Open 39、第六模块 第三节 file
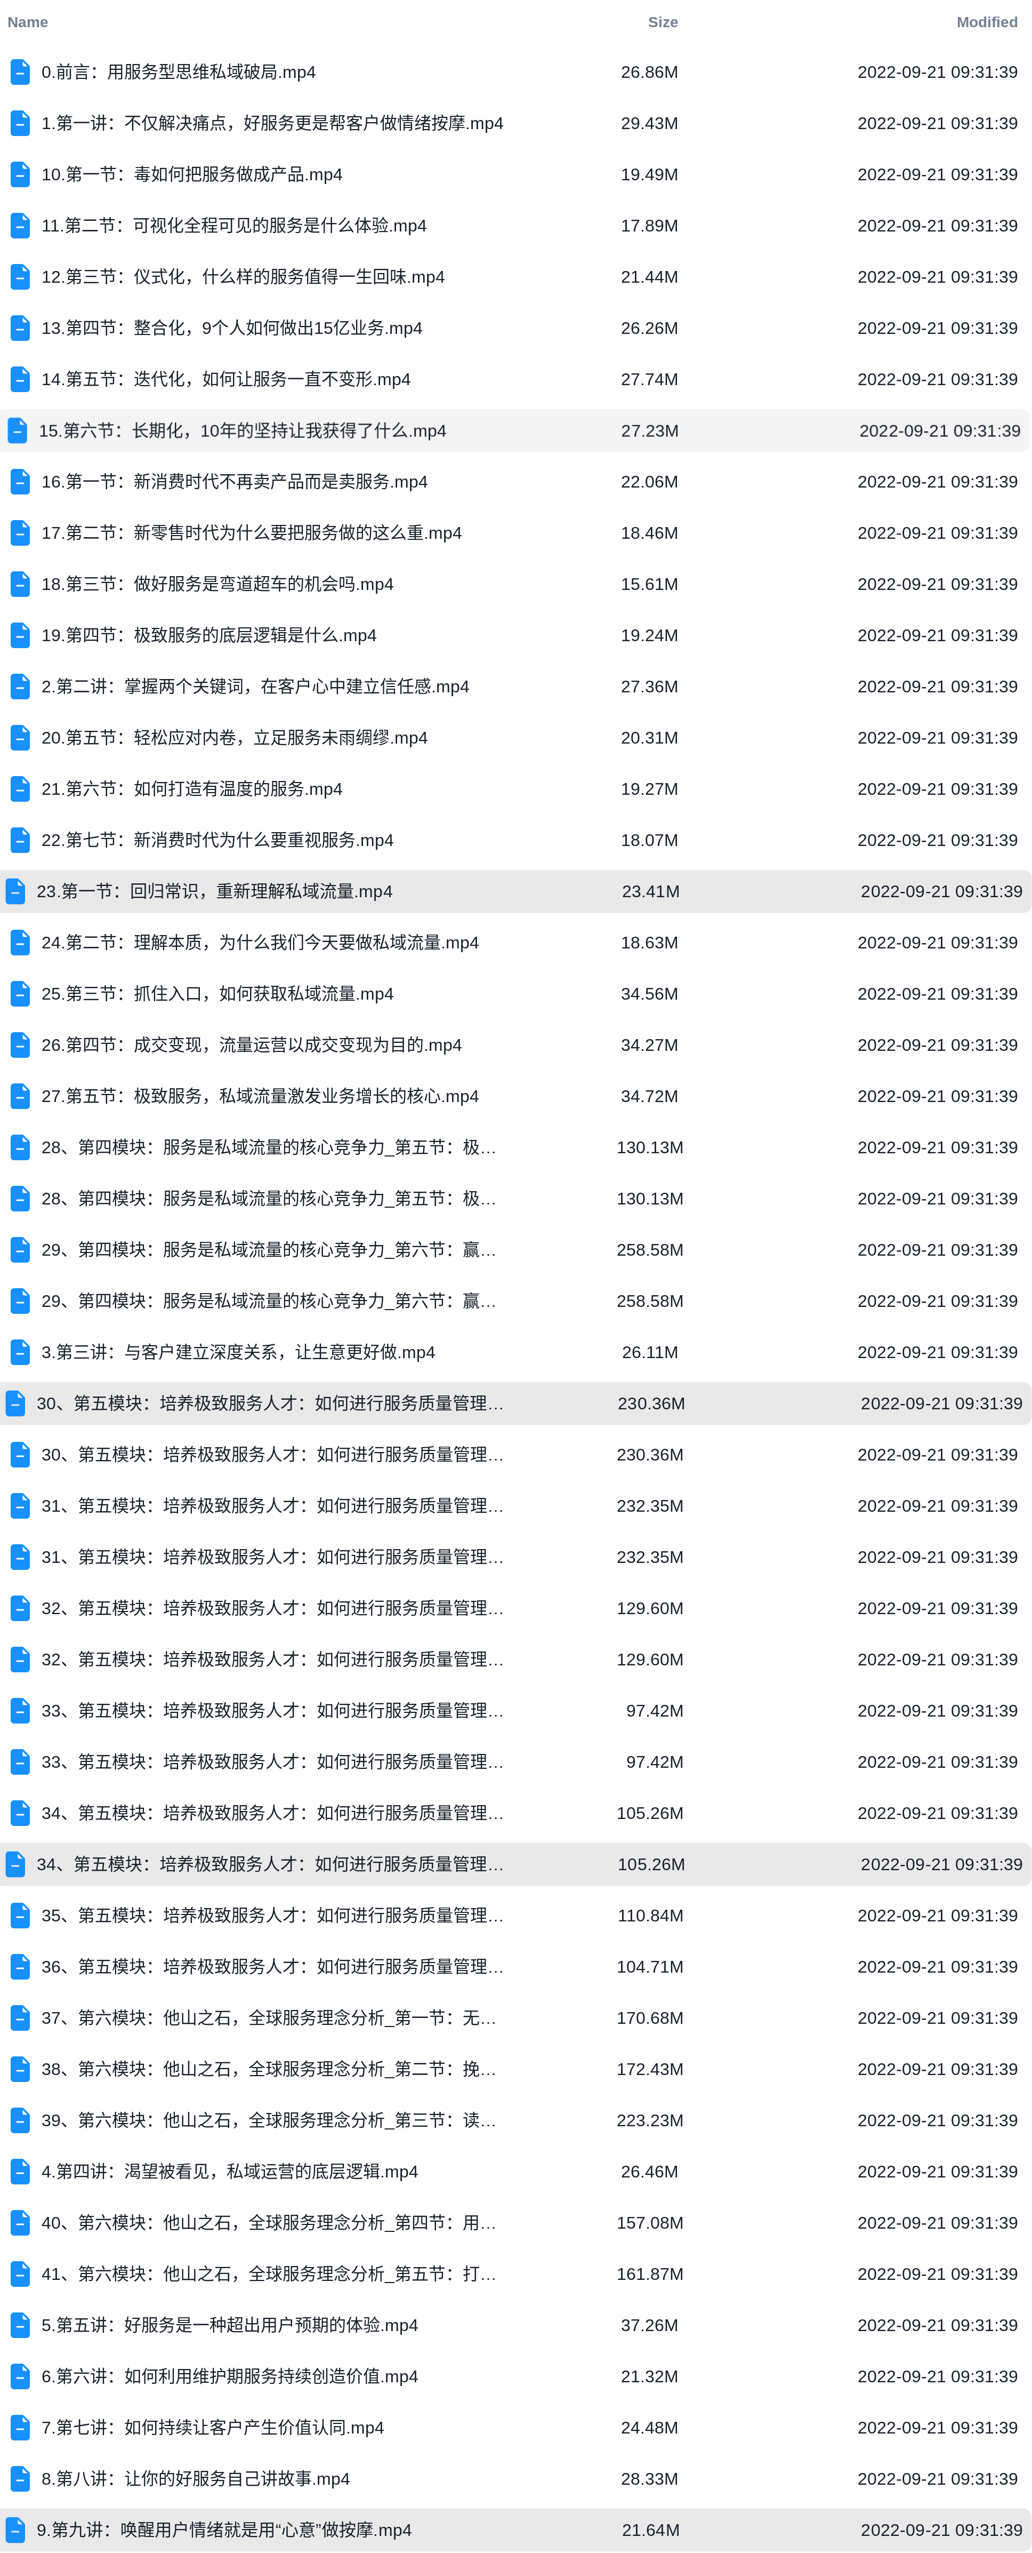1032x2553 pixels. coord(269,2120)
